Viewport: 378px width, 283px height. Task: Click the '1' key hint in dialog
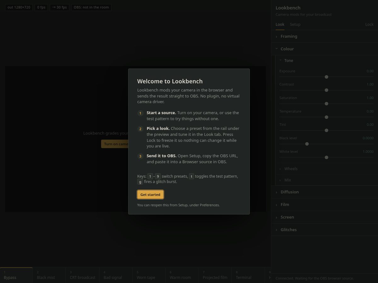(x=150, y=176)
